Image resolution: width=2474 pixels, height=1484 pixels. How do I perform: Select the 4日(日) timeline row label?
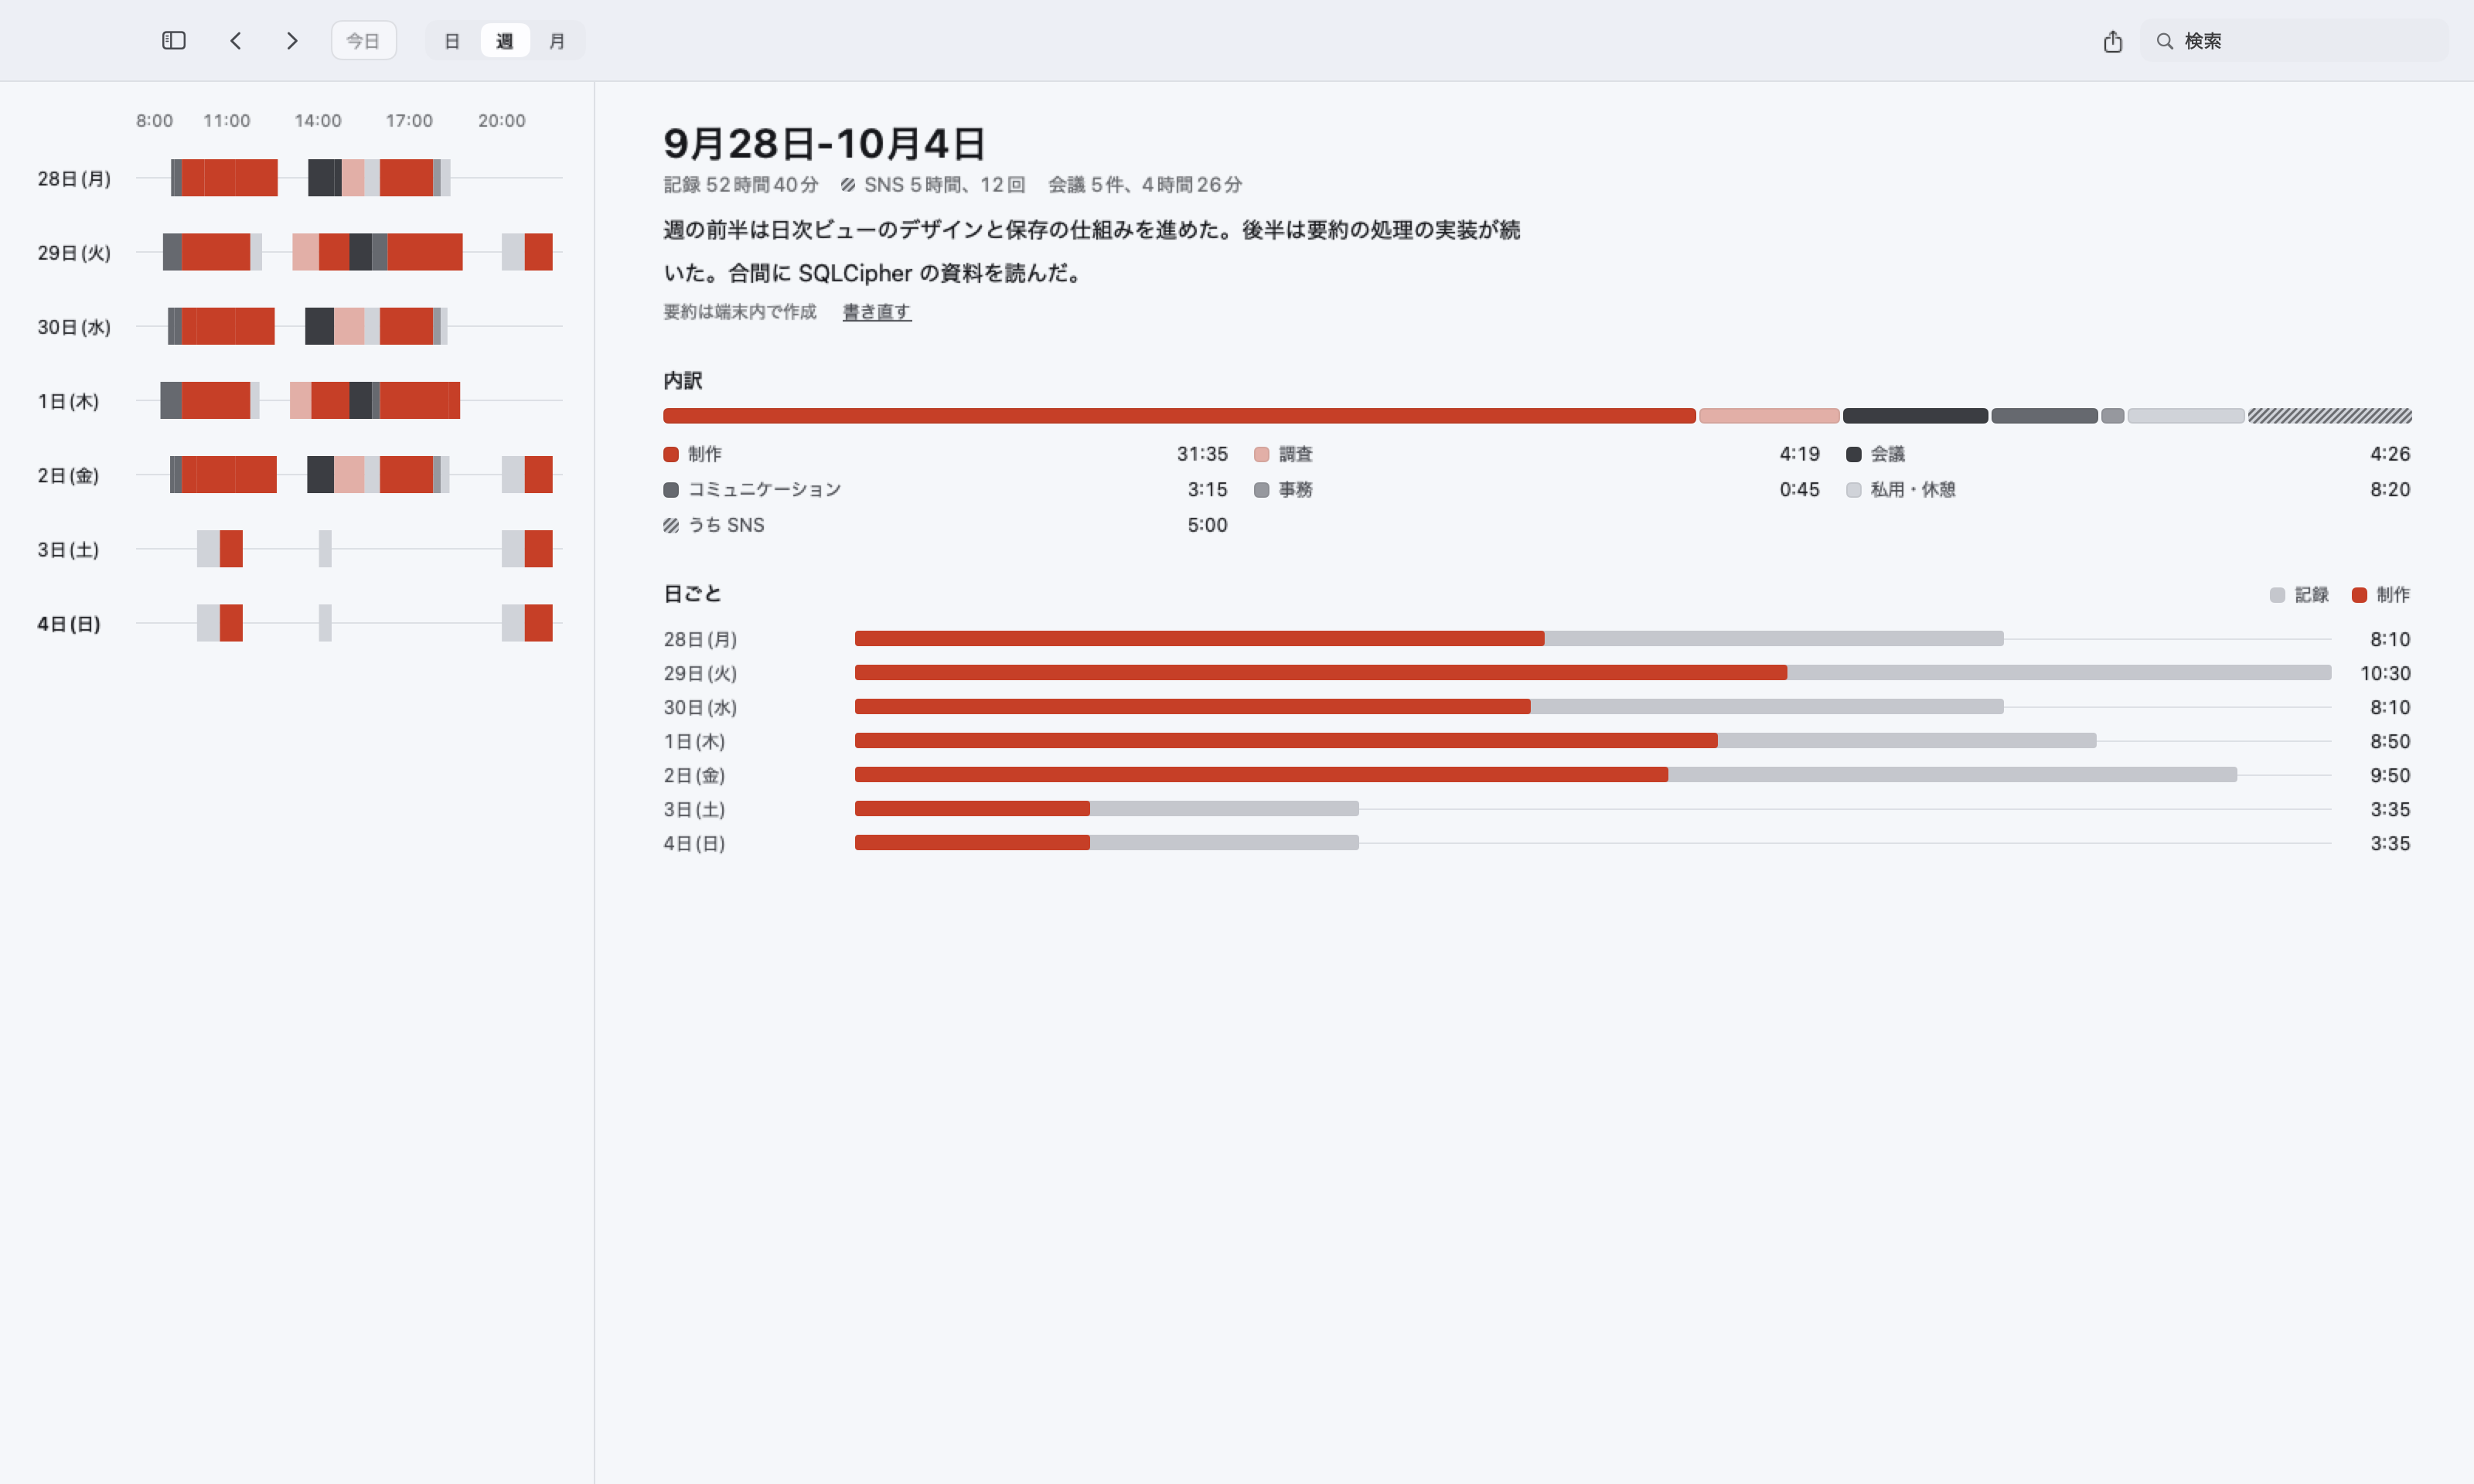[x=69, y=623]
